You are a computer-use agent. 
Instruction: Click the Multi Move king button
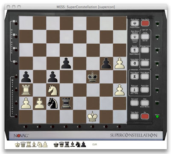[x=135, y=23]
